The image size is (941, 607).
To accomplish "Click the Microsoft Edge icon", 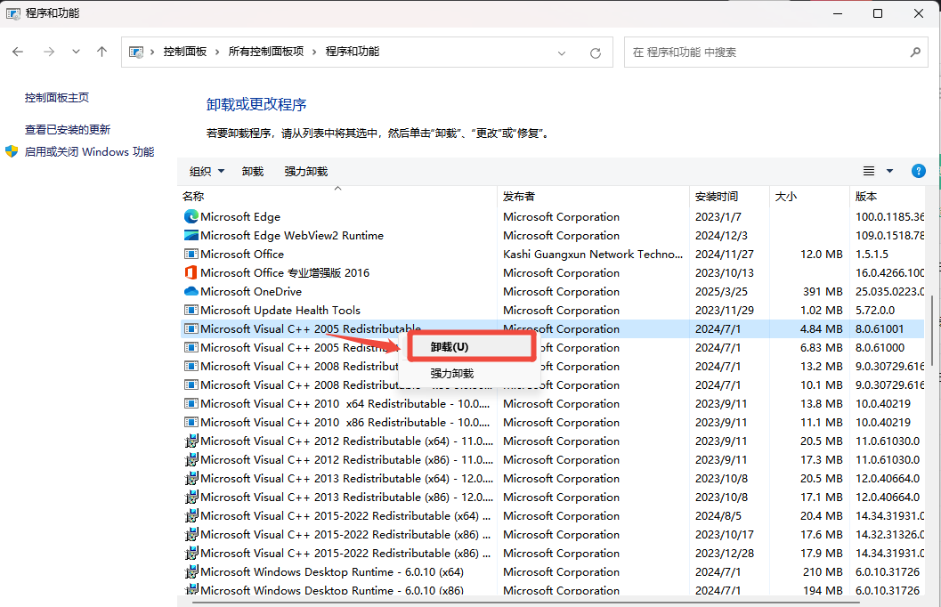I will [x=191, y=216].
